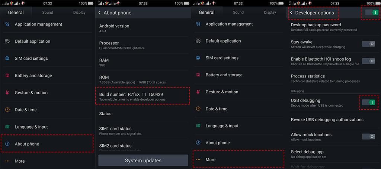
Task: Tap the Android version 4.4.4 entry
Action: pos(143,28)
